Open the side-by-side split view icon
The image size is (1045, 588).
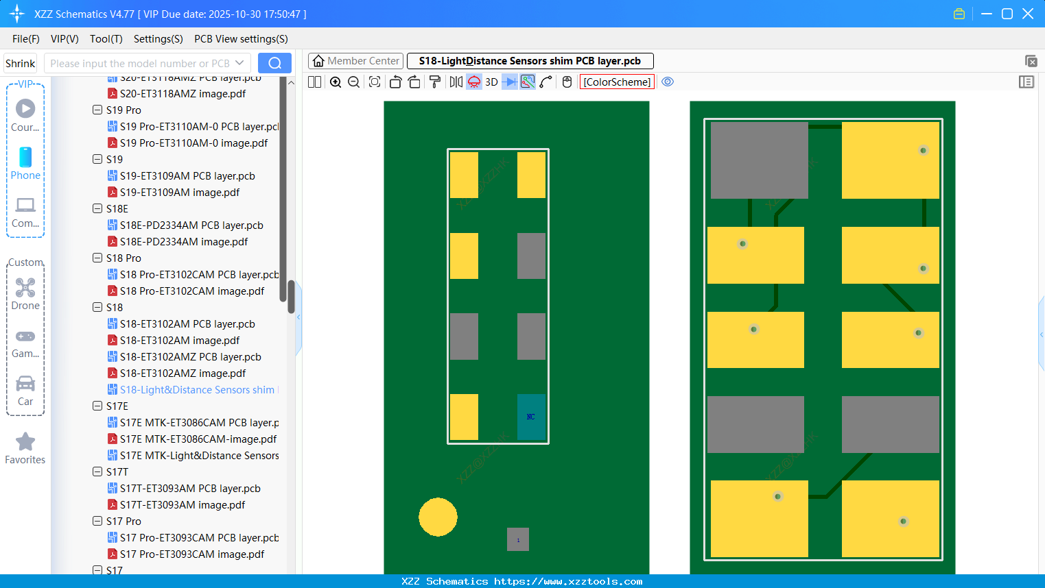click(x=314, y=82)
